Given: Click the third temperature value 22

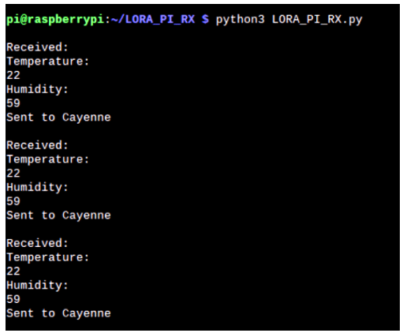Looking at the screenshot, I should [13, 271].
